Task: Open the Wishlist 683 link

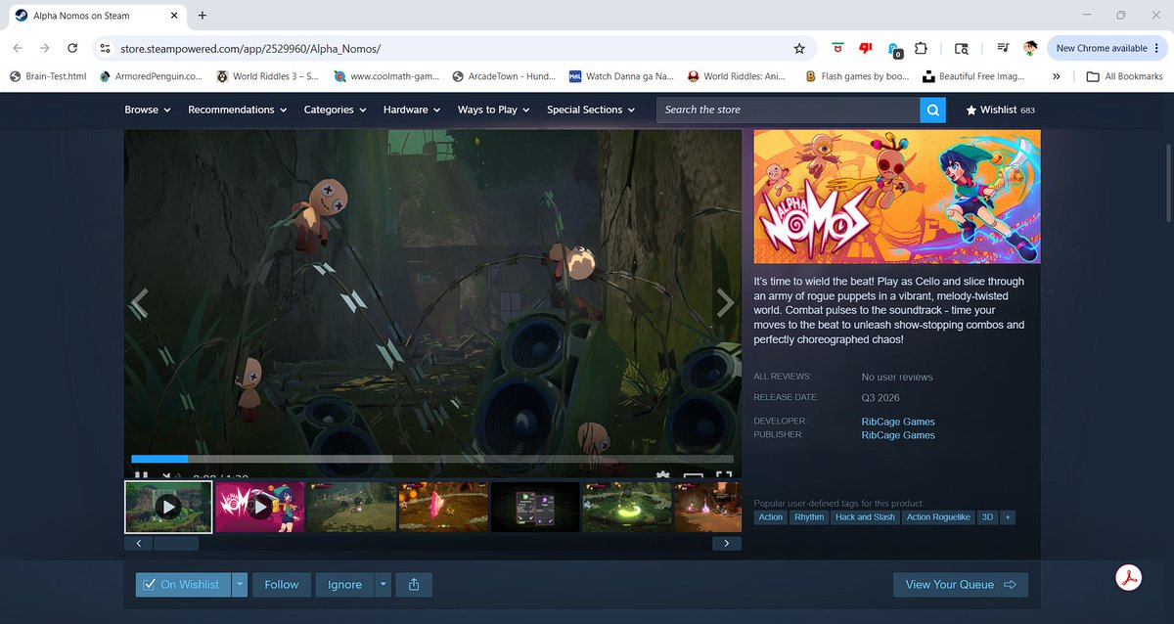Action: click(x=1000, y=110)
